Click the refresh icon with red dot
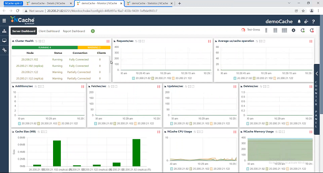 point(311,30)
